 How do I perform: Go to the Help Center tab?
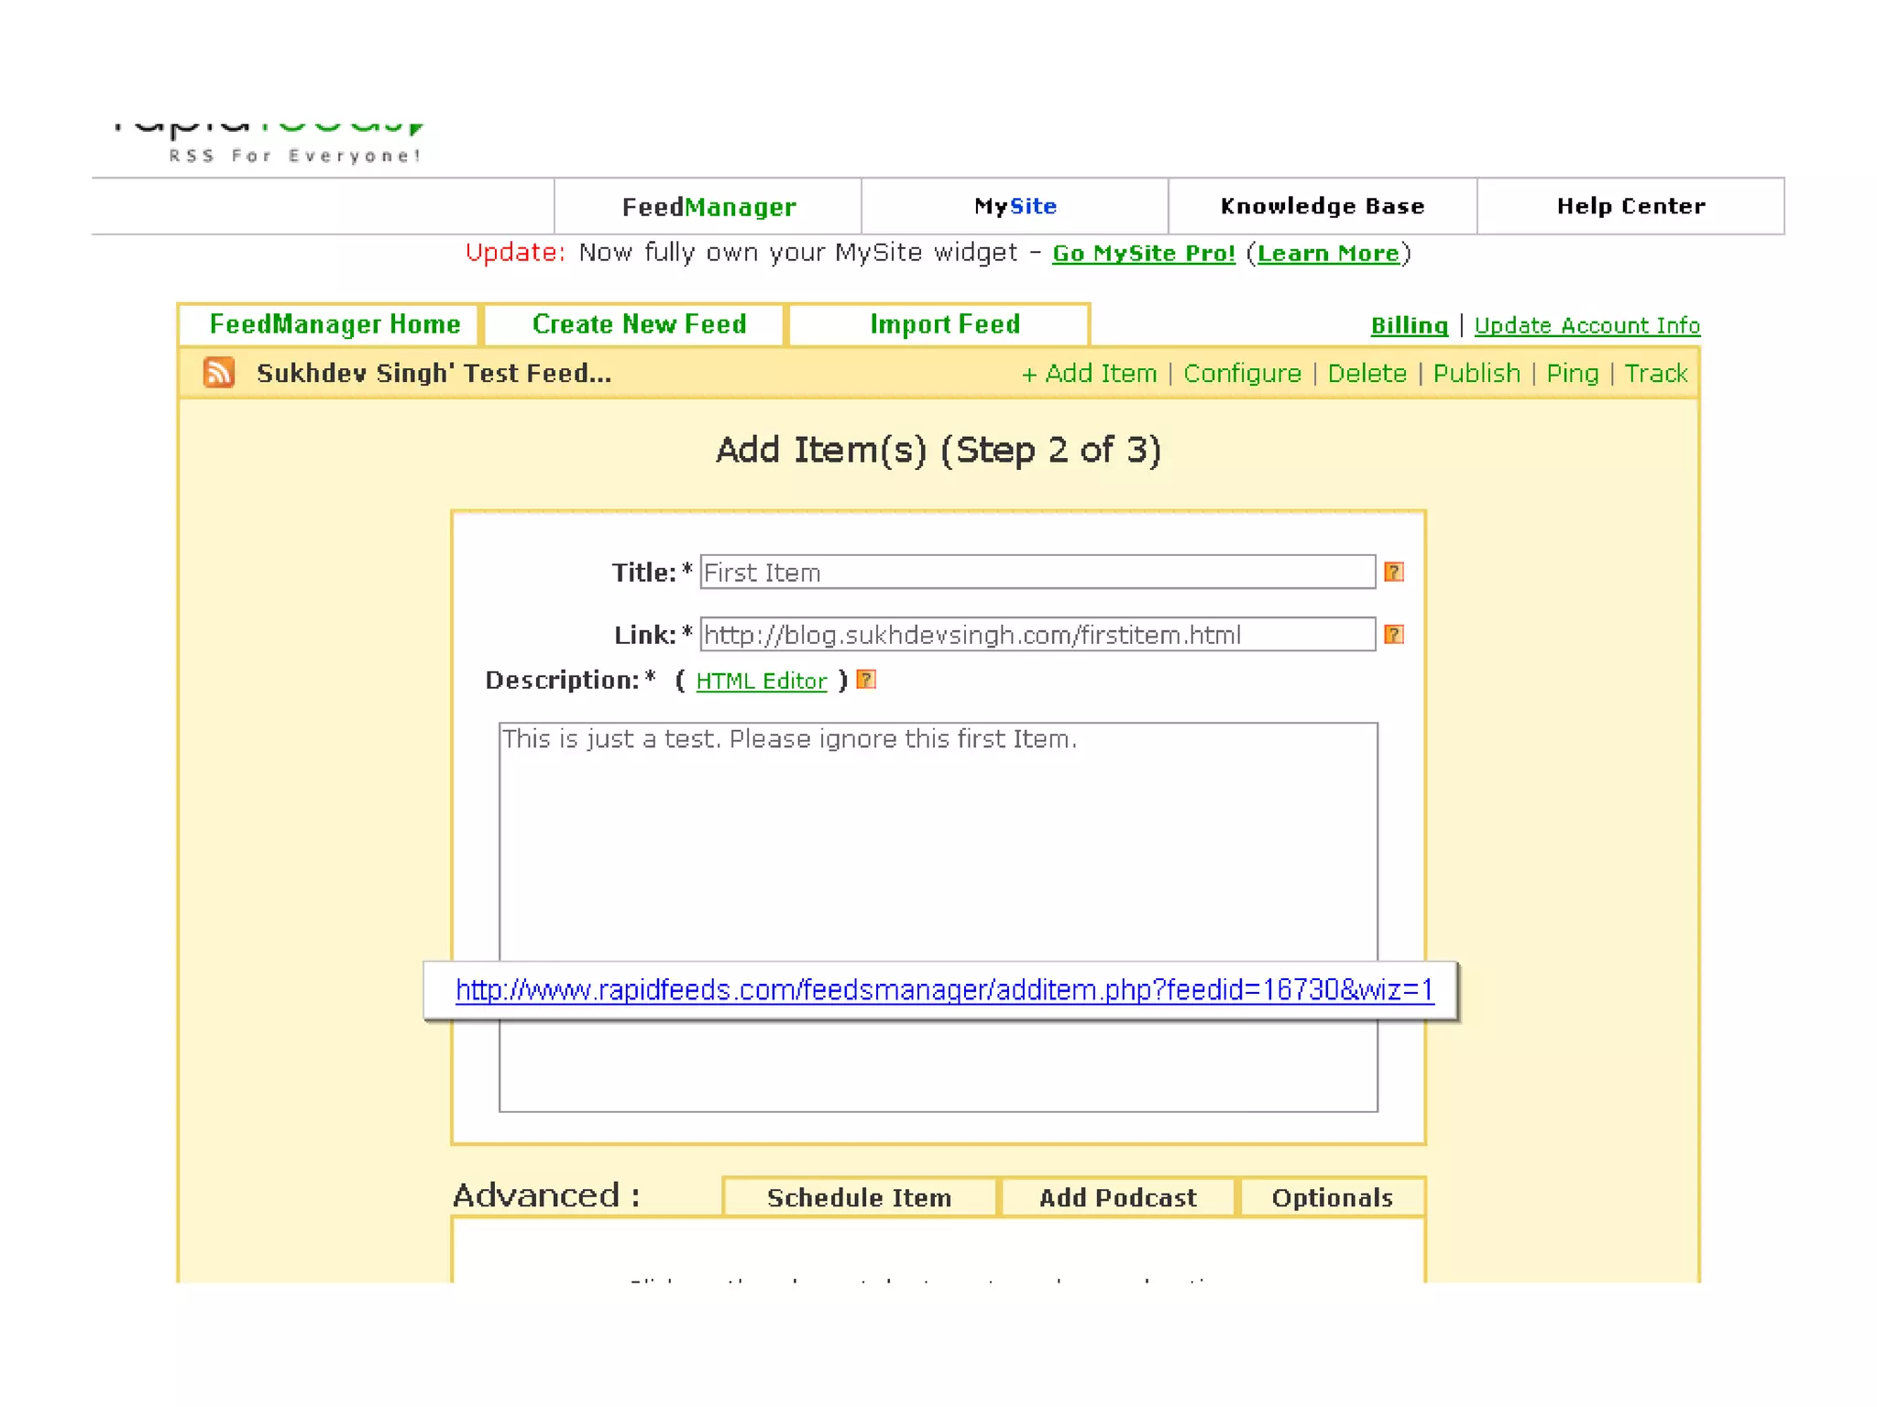tap(1630, 207)
